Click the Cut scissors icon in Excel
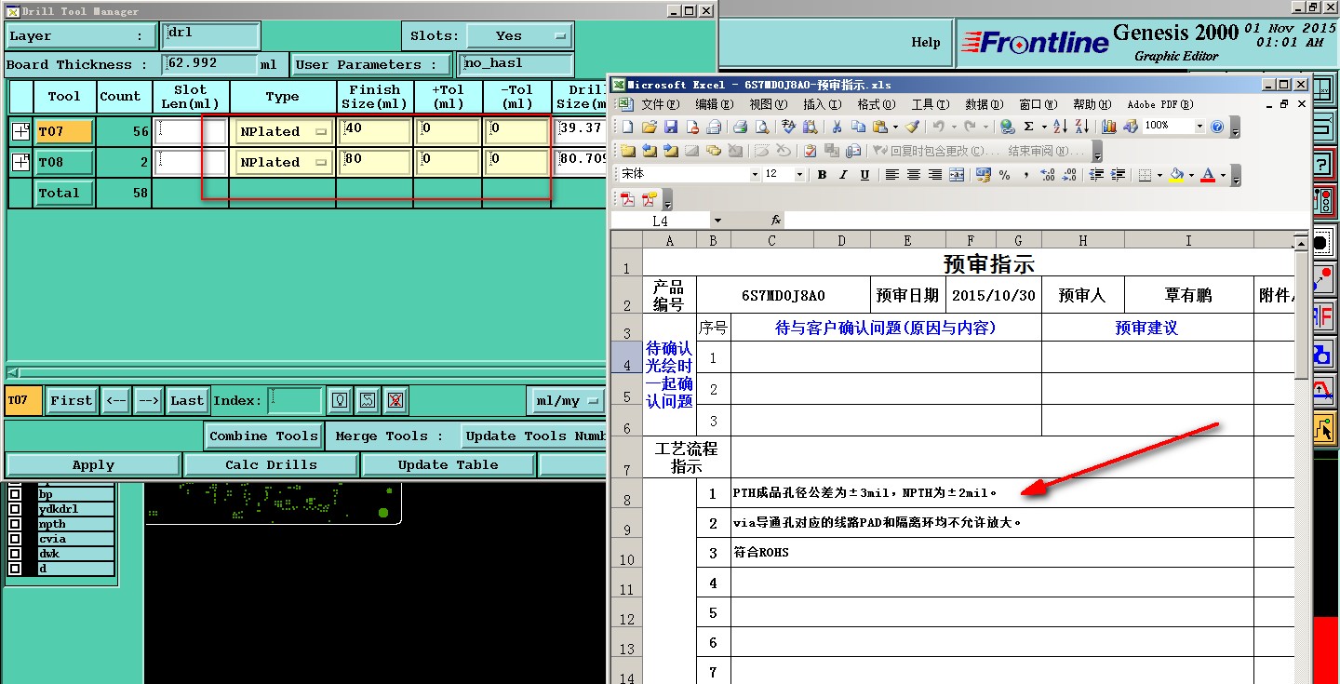This screenshot has width=1340, height=684. [x=837, y=127]
